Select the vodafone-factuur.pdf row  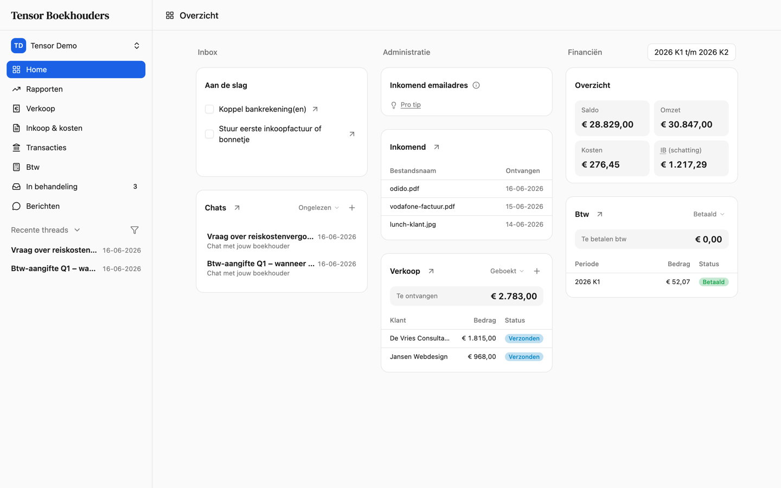(466, 207)
